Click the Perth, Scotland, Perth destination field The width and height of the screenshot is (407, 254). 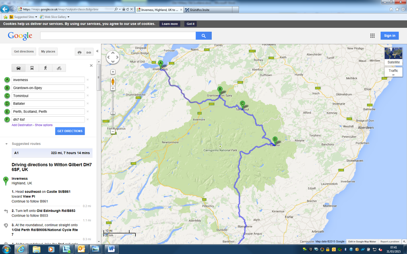tap(48, 112)
